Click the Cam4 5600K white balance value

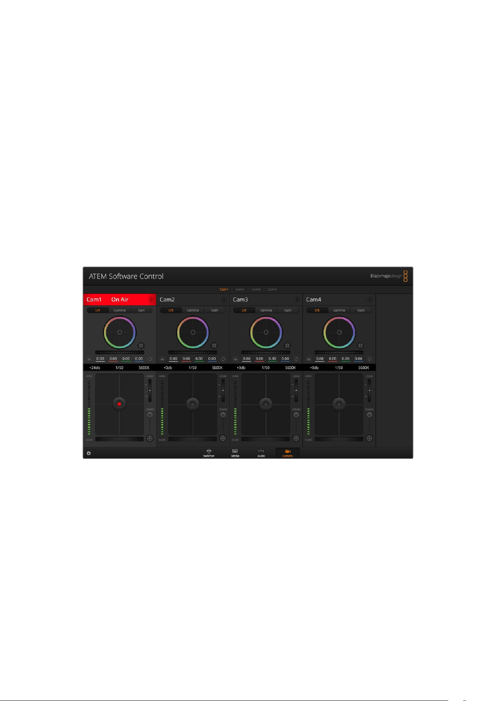click(x=364, y=368)
